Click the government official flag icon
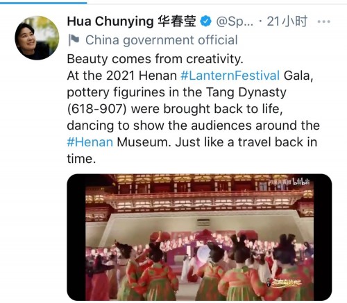The height and width of the screenshot is (303, 347). 74,40
